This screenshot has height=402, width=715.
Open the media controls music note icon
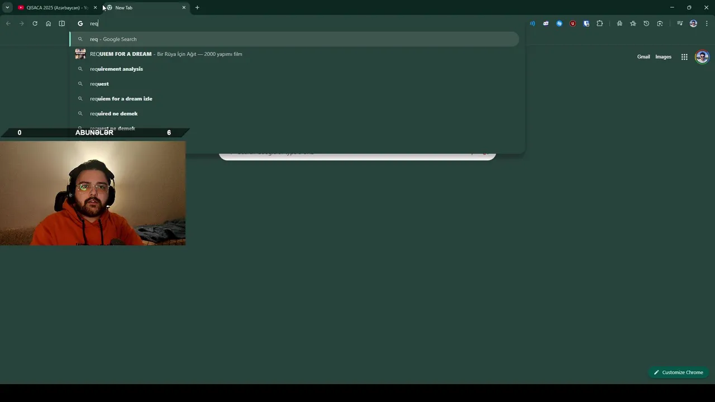click(680, 23)
